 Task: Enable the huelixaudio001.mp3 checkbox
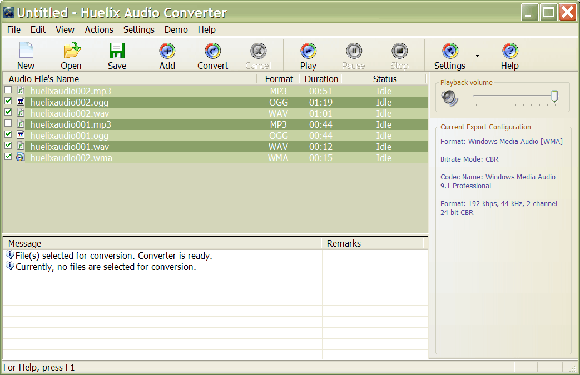point(8,123)
